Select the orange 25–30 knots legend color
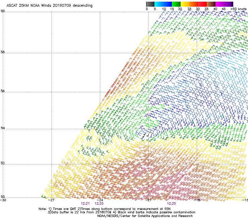248x218 pixels. click(x=194, y=4)
